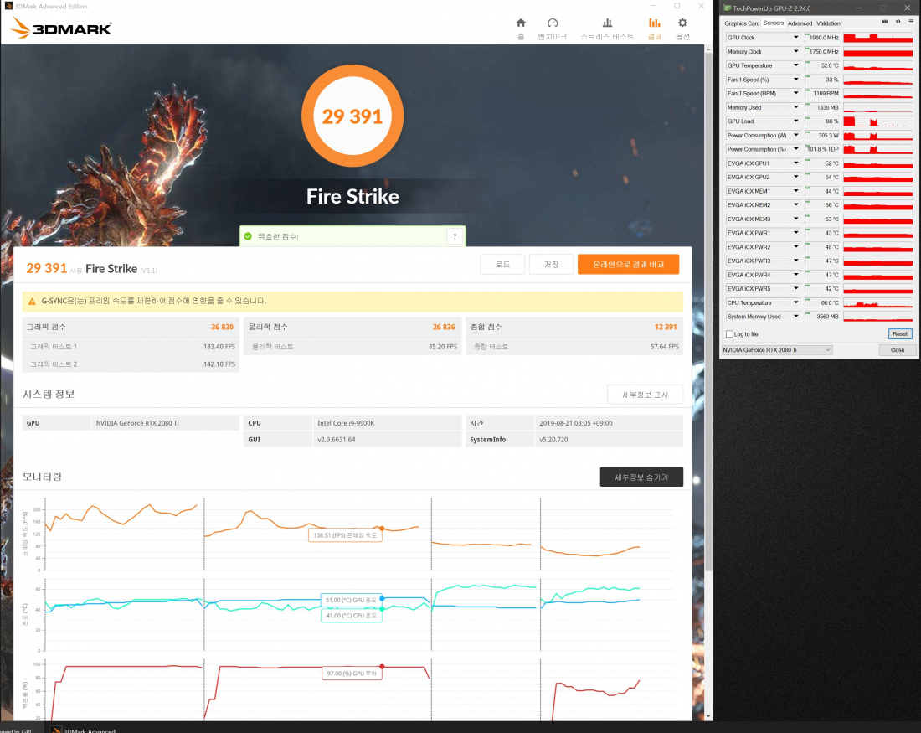Screen dimensions: 921x733
Task: Expand the CPU Temperature sensor dropdown
Action: point(796,302)
